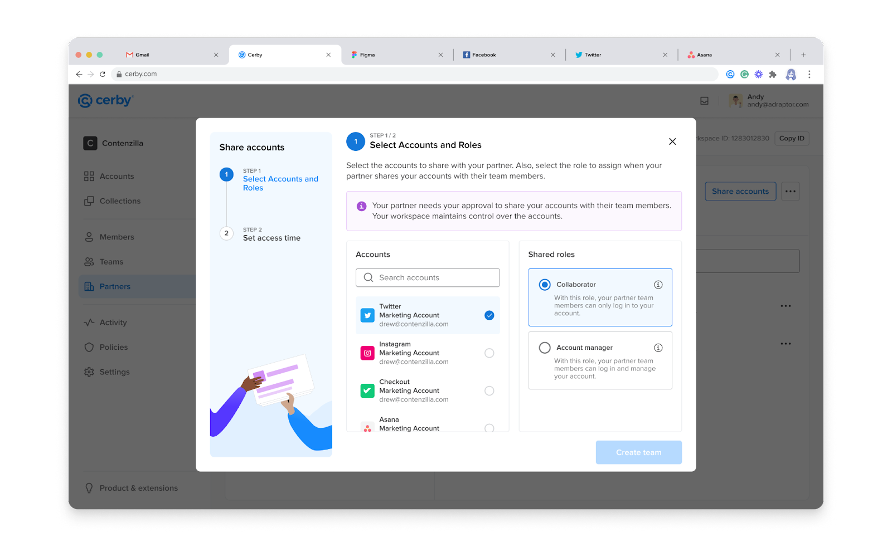The width and height of the screenshot is (892, 547).
Task: Open the browser extensions puzzle icon
Action: click(x=773, y=74)
